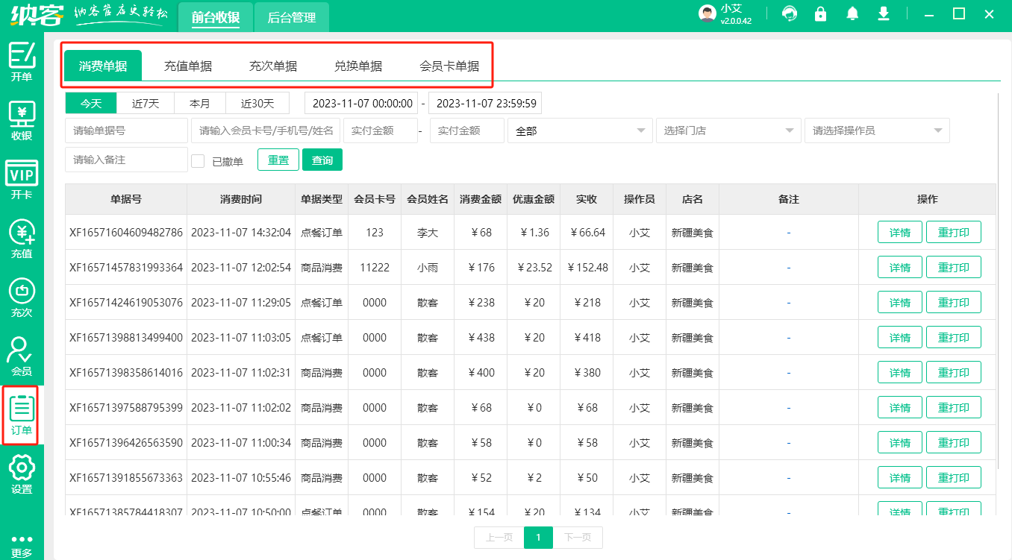Select the 近7天 date filter
The image size is (1012, 560).
click(146, 103)
